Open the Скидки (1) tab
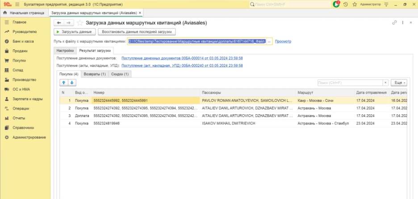Viewport: 418px width, 199px height. [120, 75]
